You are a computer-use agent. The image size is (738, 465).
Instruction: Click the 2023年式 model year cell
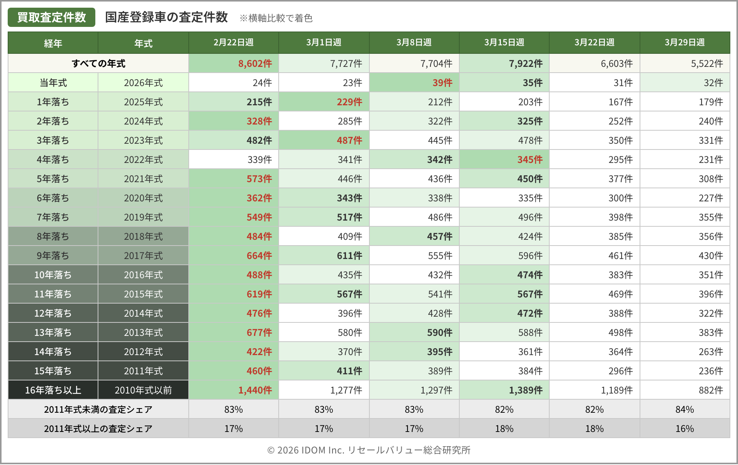point(143,140)
